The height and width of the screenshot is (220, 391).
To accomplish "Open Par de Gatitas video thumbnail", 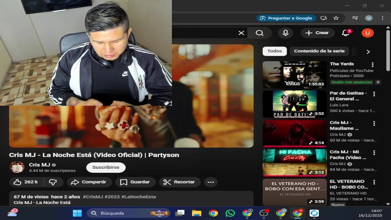I will tap(294, 104).
